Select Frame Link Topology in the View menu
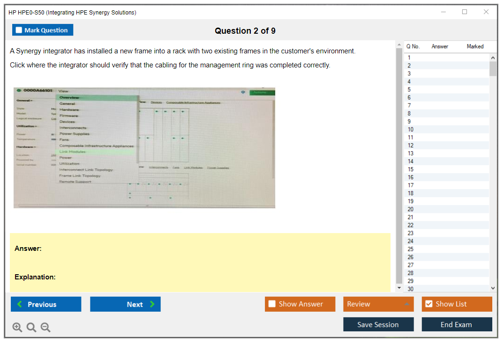The width and height of the screenshot is (504, 344). (80, 176)
